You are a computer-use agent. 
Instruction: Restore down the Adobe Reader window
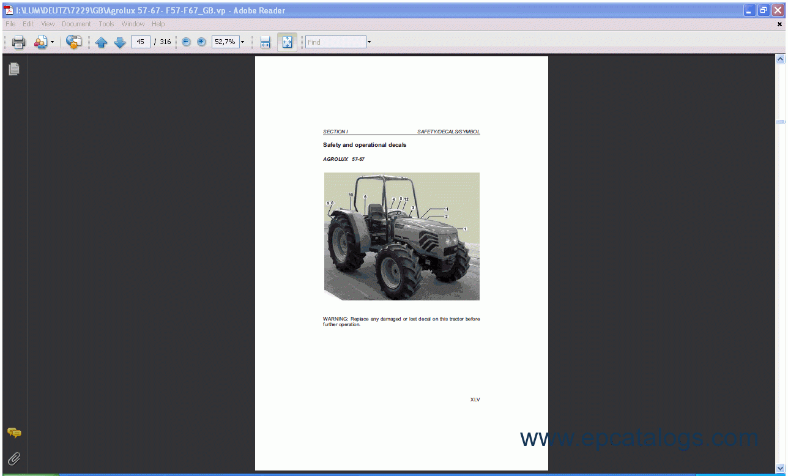point(764,10)
